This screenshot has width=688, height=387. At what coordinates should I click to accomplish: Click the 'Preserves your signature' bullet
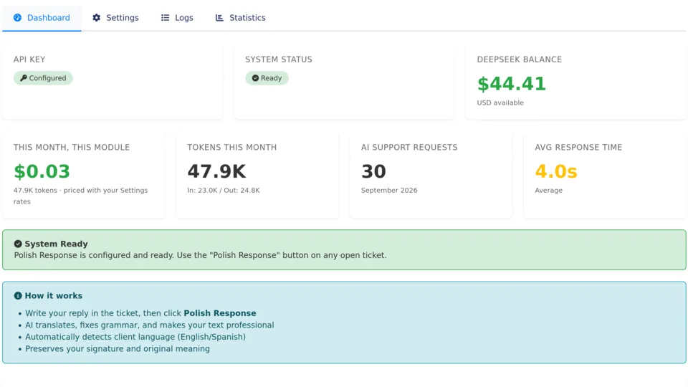click(x=118, y=349)
